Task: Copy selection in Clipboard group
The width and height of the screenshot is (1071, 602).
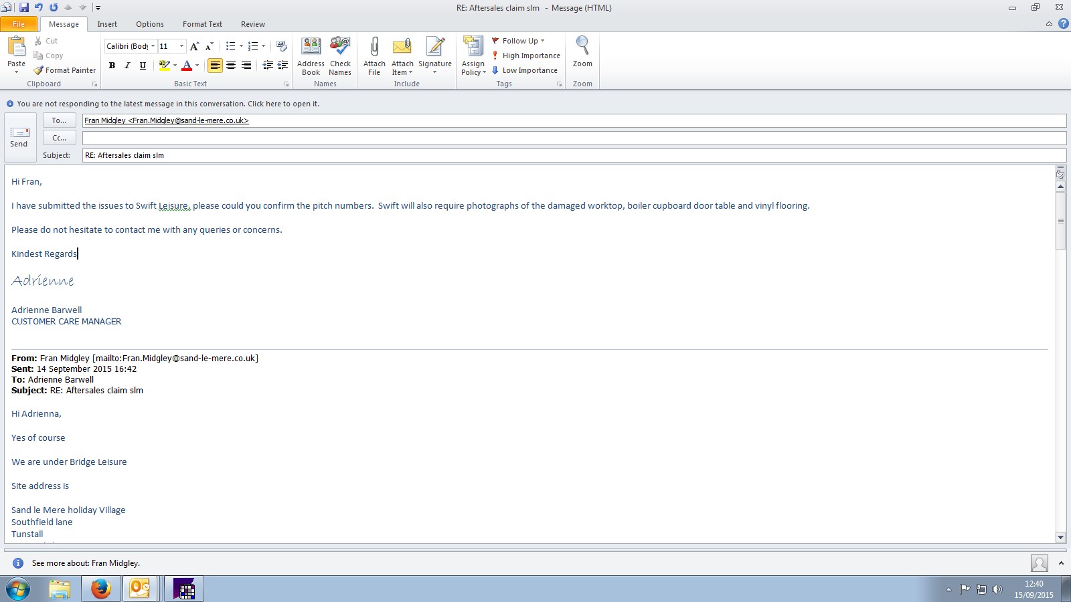Action: (x=48, y=56)
